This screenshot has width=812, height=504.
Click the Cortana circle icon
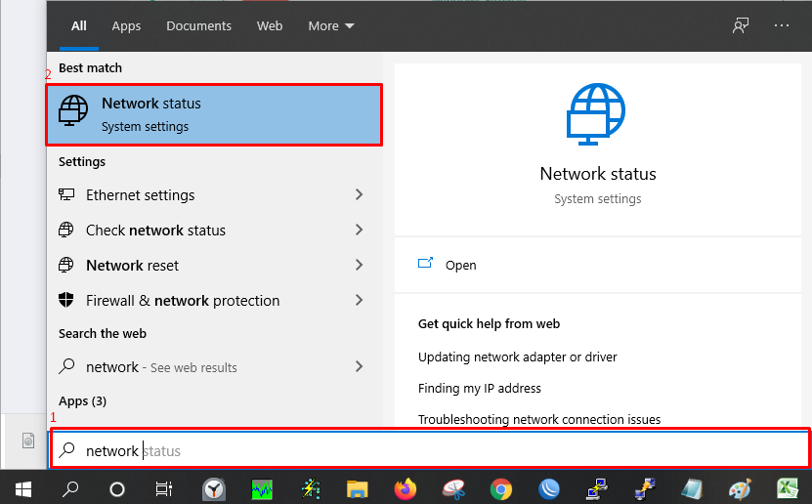click(x=117, y=489)
